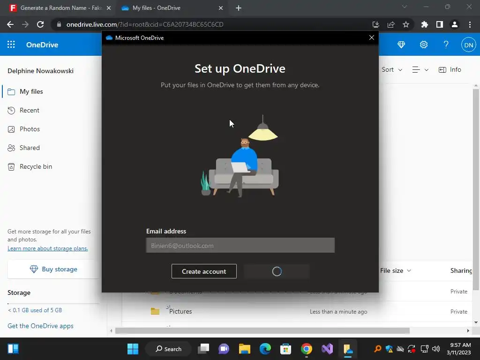Open Windows Start button in taskbar
This screenshot has height=360, width=480.
[x=133, y=349]
